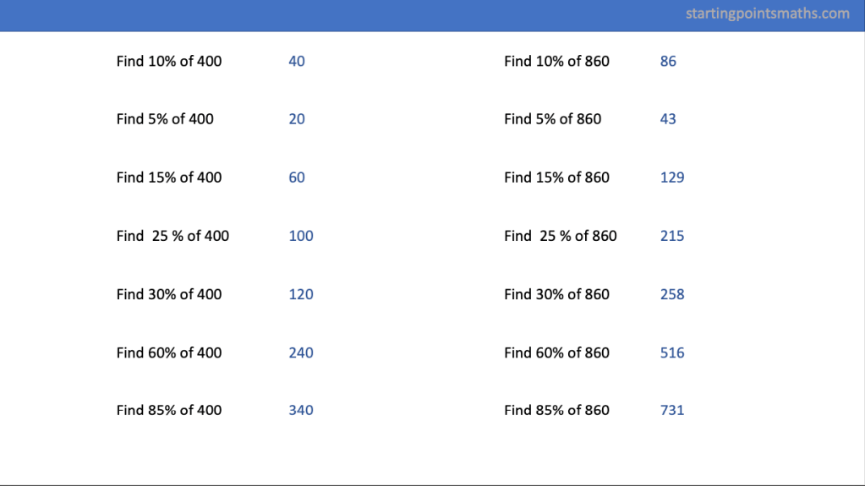
Task: Select the answer 129
Action: click(x=672, y=177)
